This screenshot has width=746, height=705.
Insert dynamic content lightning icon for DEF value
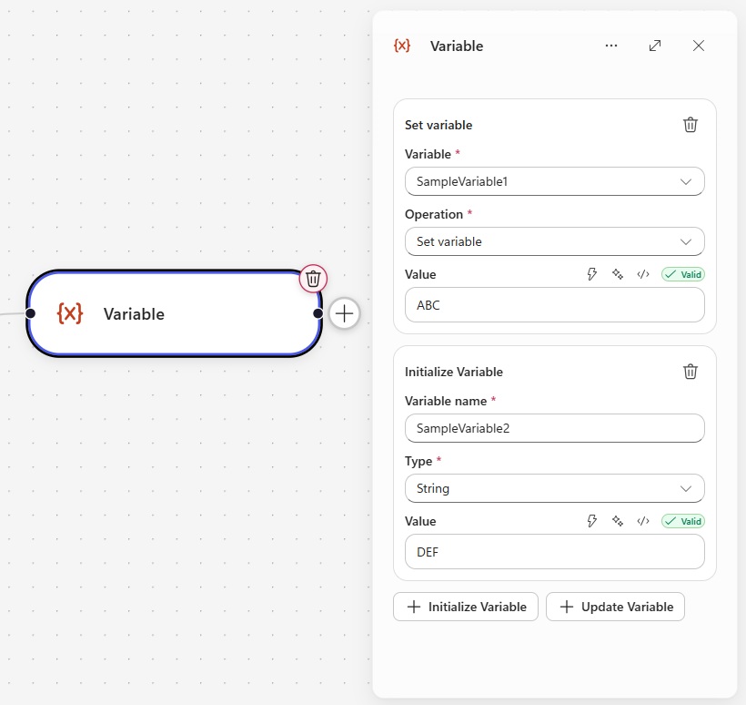click(592, 521)
